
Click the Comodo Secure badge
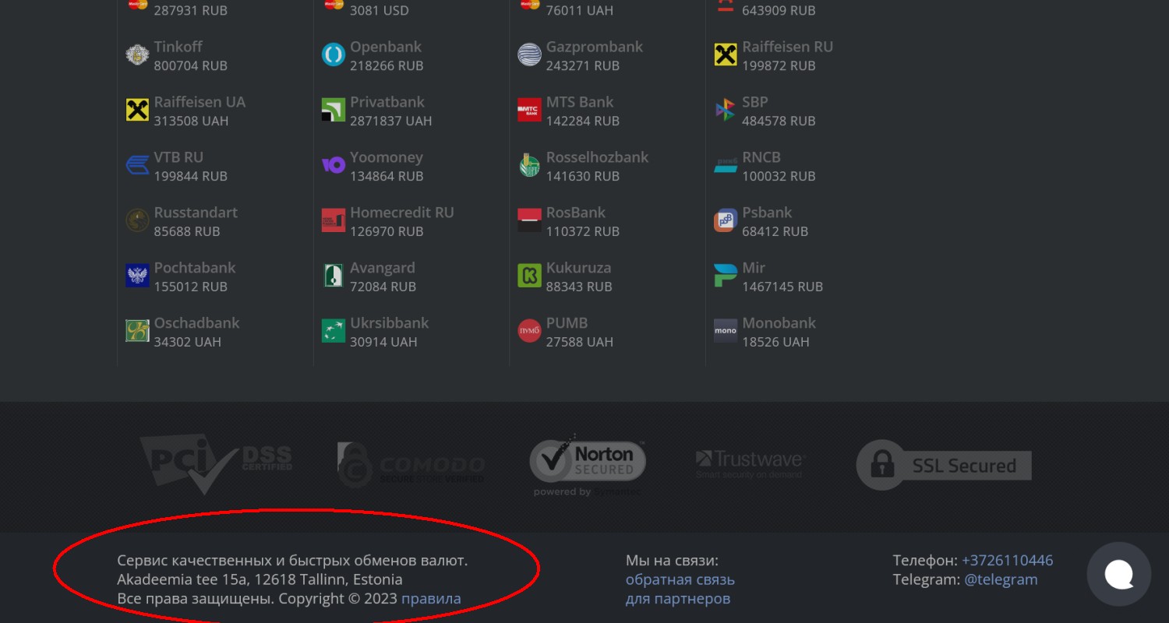411,464
